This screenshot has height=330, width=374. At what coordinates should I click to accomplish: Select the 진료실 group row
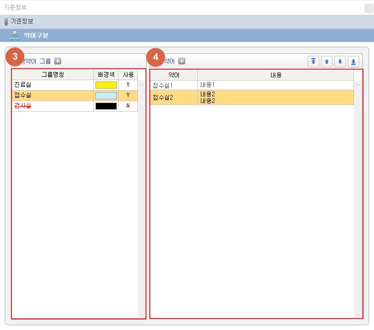[52, 85]
